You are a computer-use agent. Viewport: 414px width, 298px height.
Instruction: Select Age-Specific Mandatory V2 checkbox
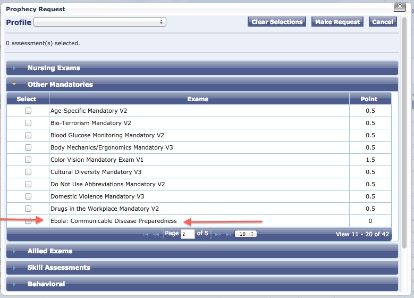[28, 111]
